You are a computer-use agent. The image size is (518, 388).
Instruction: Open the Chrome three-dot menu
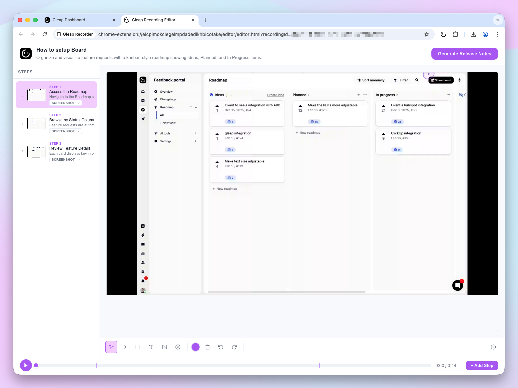(497, 34)
